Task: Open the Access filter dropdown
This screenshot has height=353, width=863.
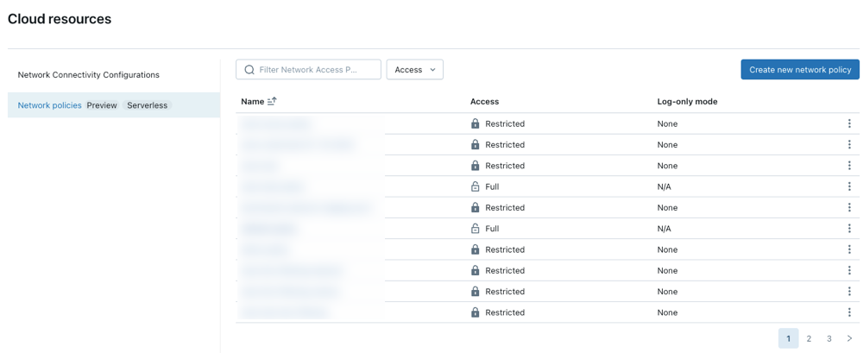Action: click(x=415, y=69)
